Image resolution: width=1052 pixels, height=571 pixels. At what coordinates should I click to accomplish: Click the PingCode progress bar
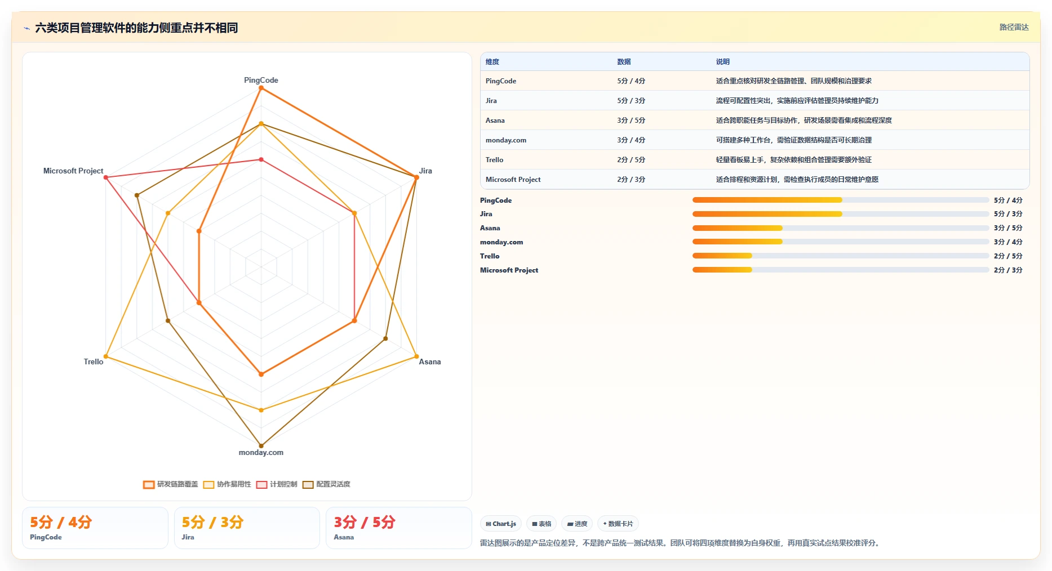(x=841, y=200)
